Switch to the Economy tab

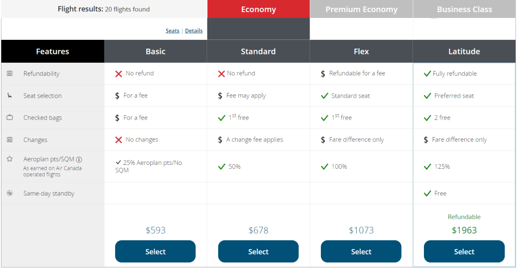point(259,9)
